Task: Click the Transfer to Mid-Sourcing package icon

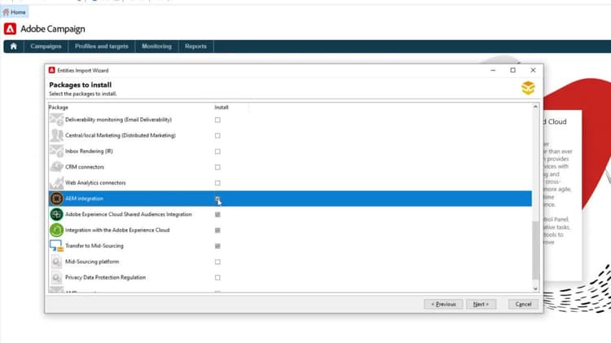Action: point(56,246)
